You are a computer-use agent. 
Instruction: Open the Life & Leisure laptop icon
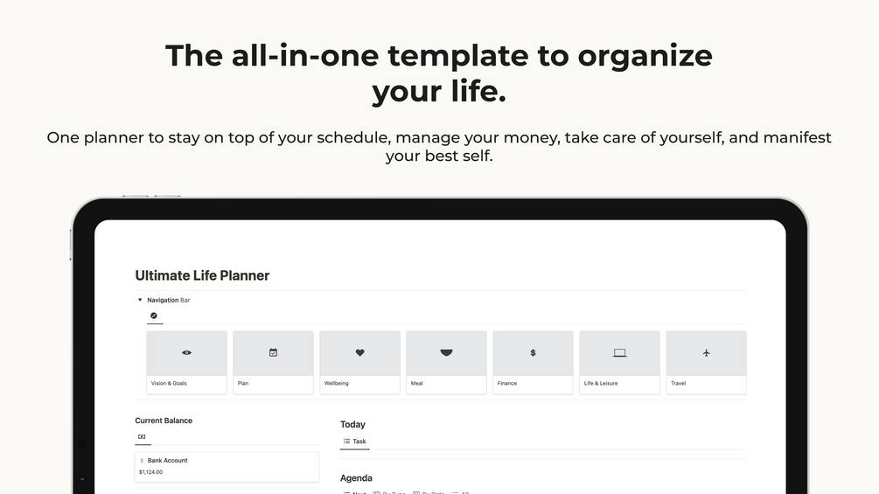click(x=619, y=353)
